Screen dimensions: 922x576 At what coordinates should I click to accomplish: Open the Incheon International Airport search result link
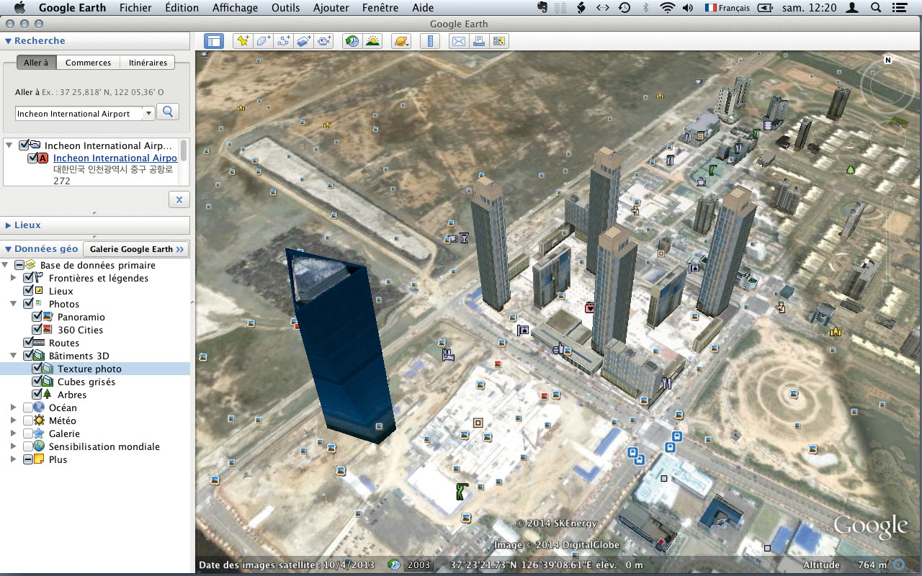coord(115,158)
